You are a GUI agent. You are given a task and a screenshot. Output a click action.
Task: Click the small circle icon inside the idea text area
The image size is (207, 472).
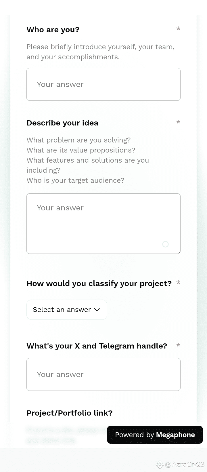165,244
